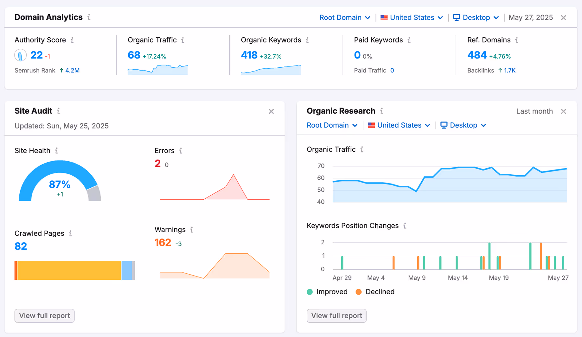Expand the Desktop selector in Domain Analytics
This screenshot has width=582, height=337.
(476, 17)
